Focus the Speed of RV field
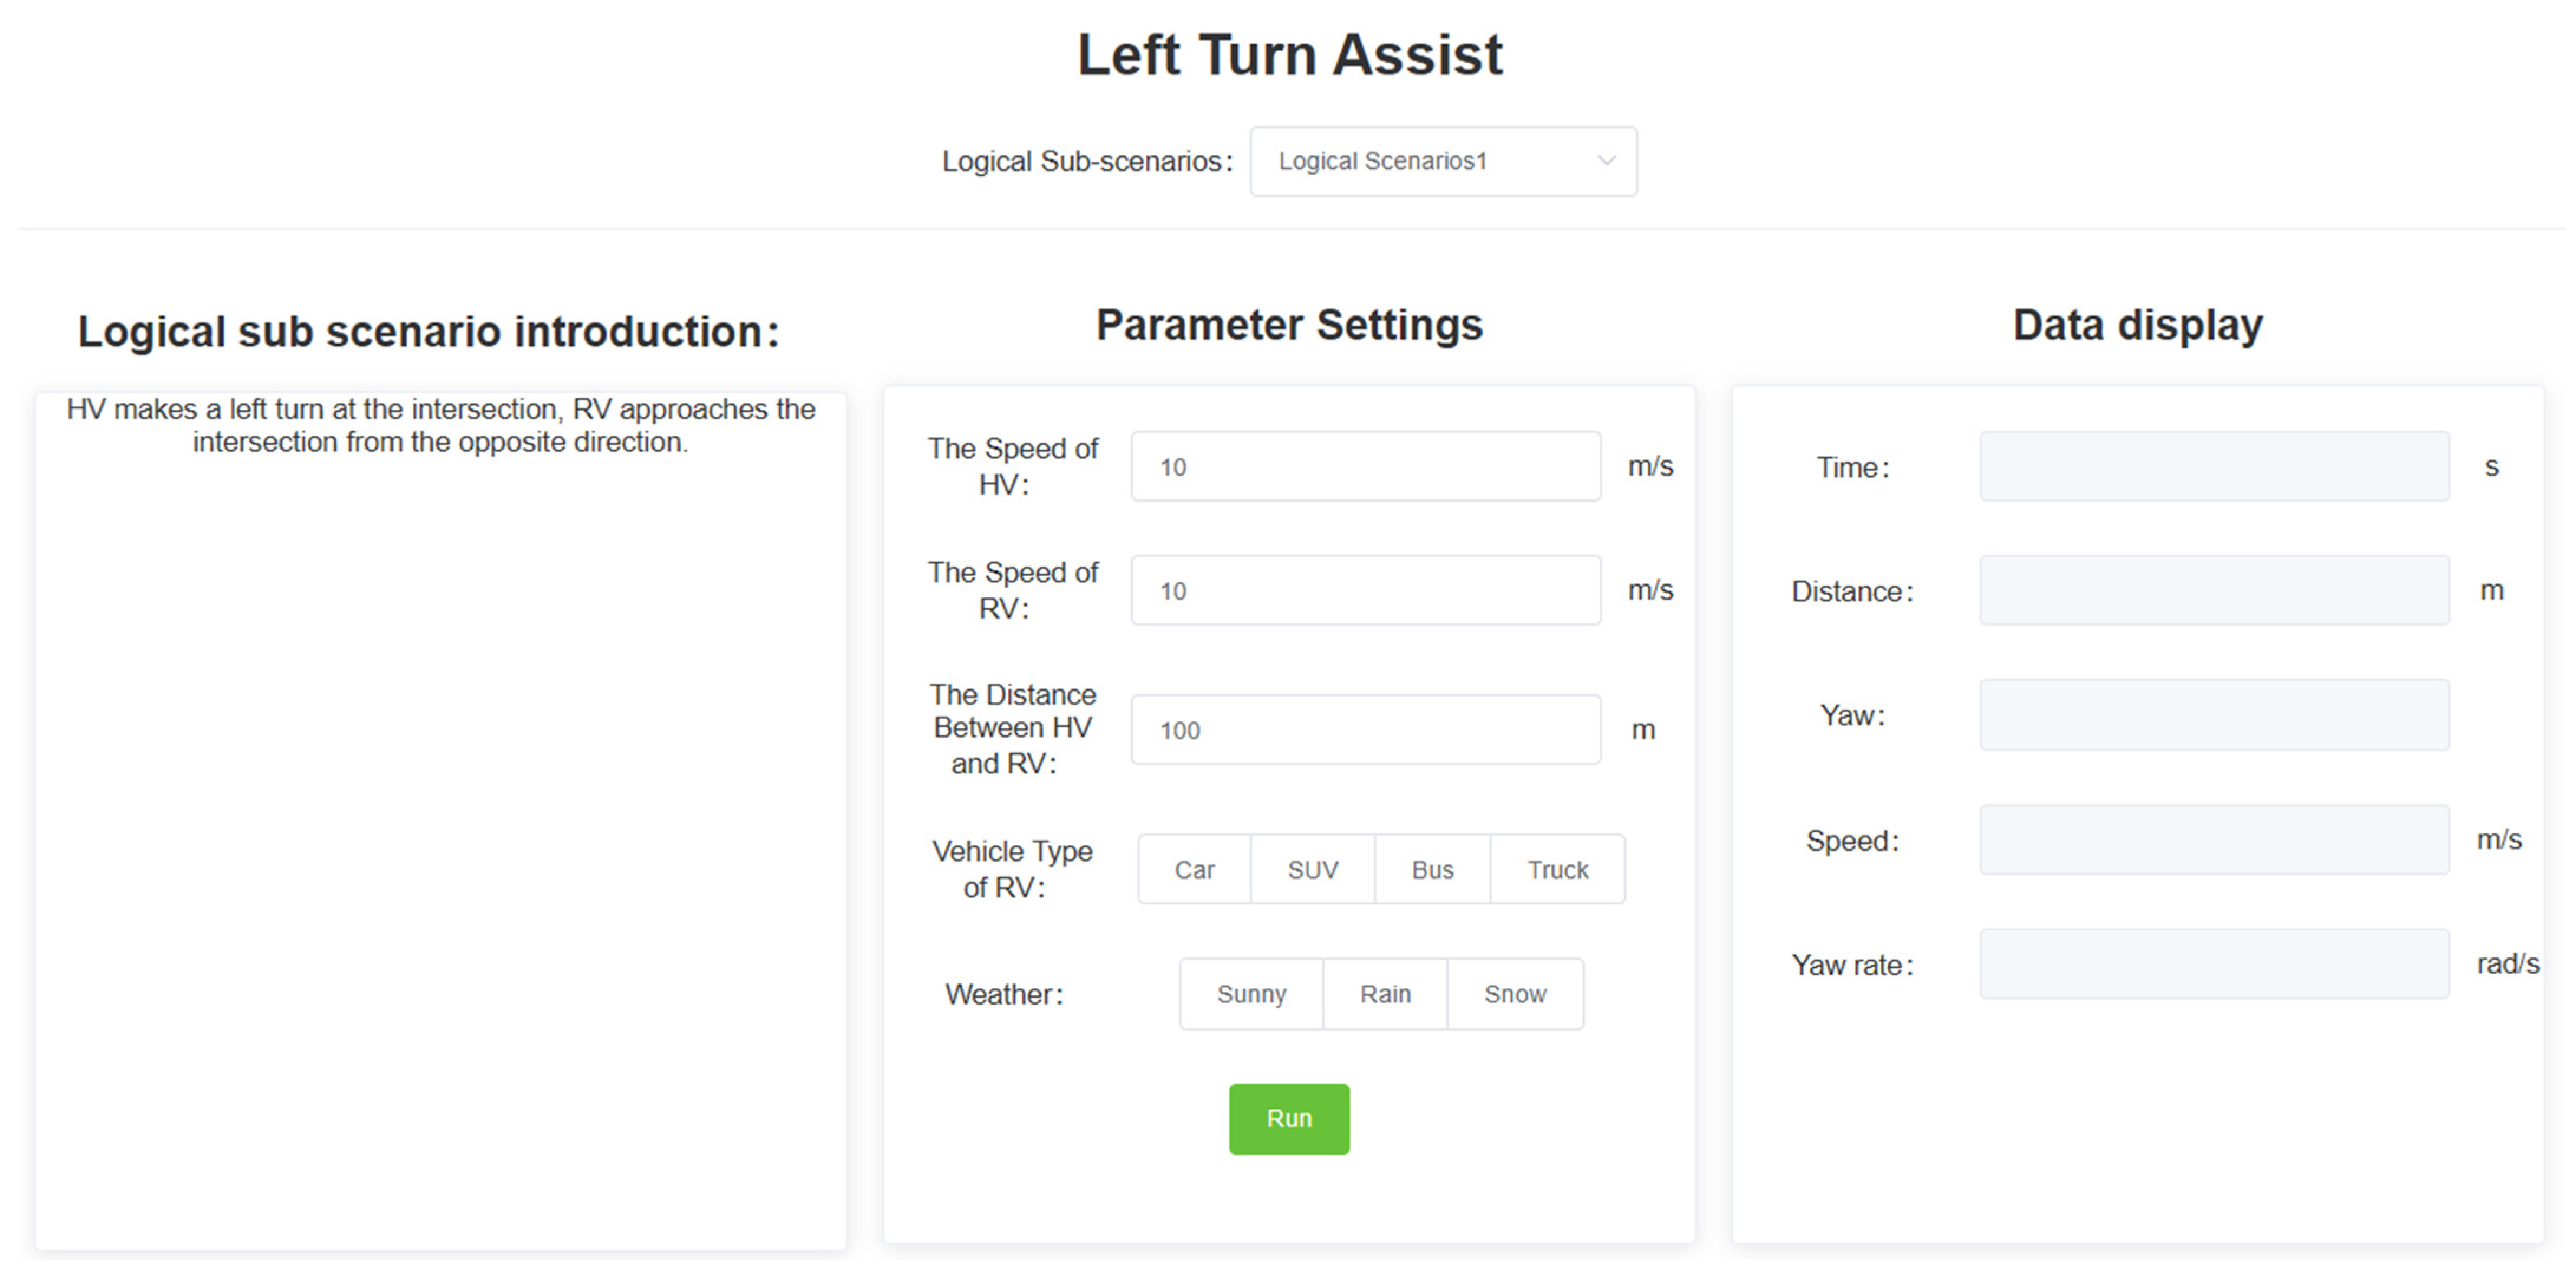This screenshot has height=1288, width=2576. pyautogui.click(x=1365, y=591)
